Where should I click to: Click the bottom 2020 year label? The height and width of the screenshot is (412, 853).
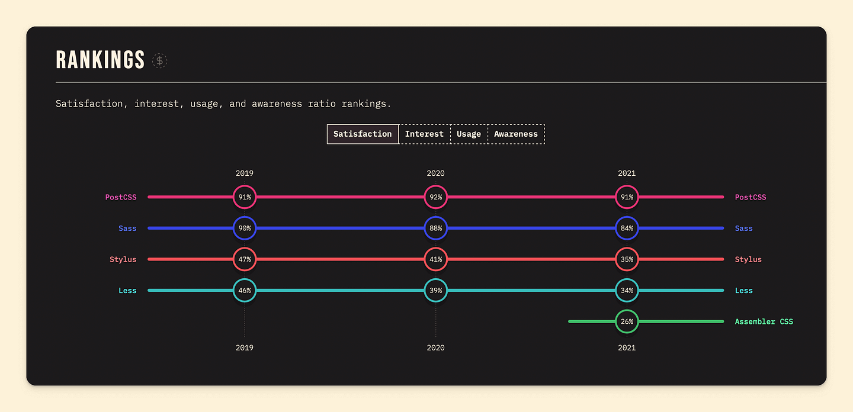(x=436, y=347)
